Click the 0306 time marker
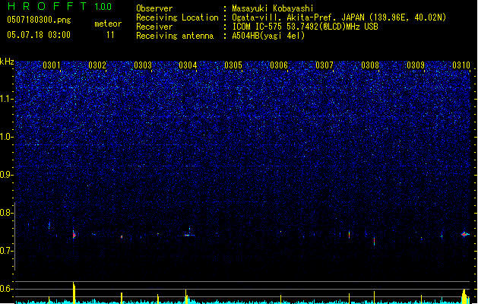 (279, 65)
